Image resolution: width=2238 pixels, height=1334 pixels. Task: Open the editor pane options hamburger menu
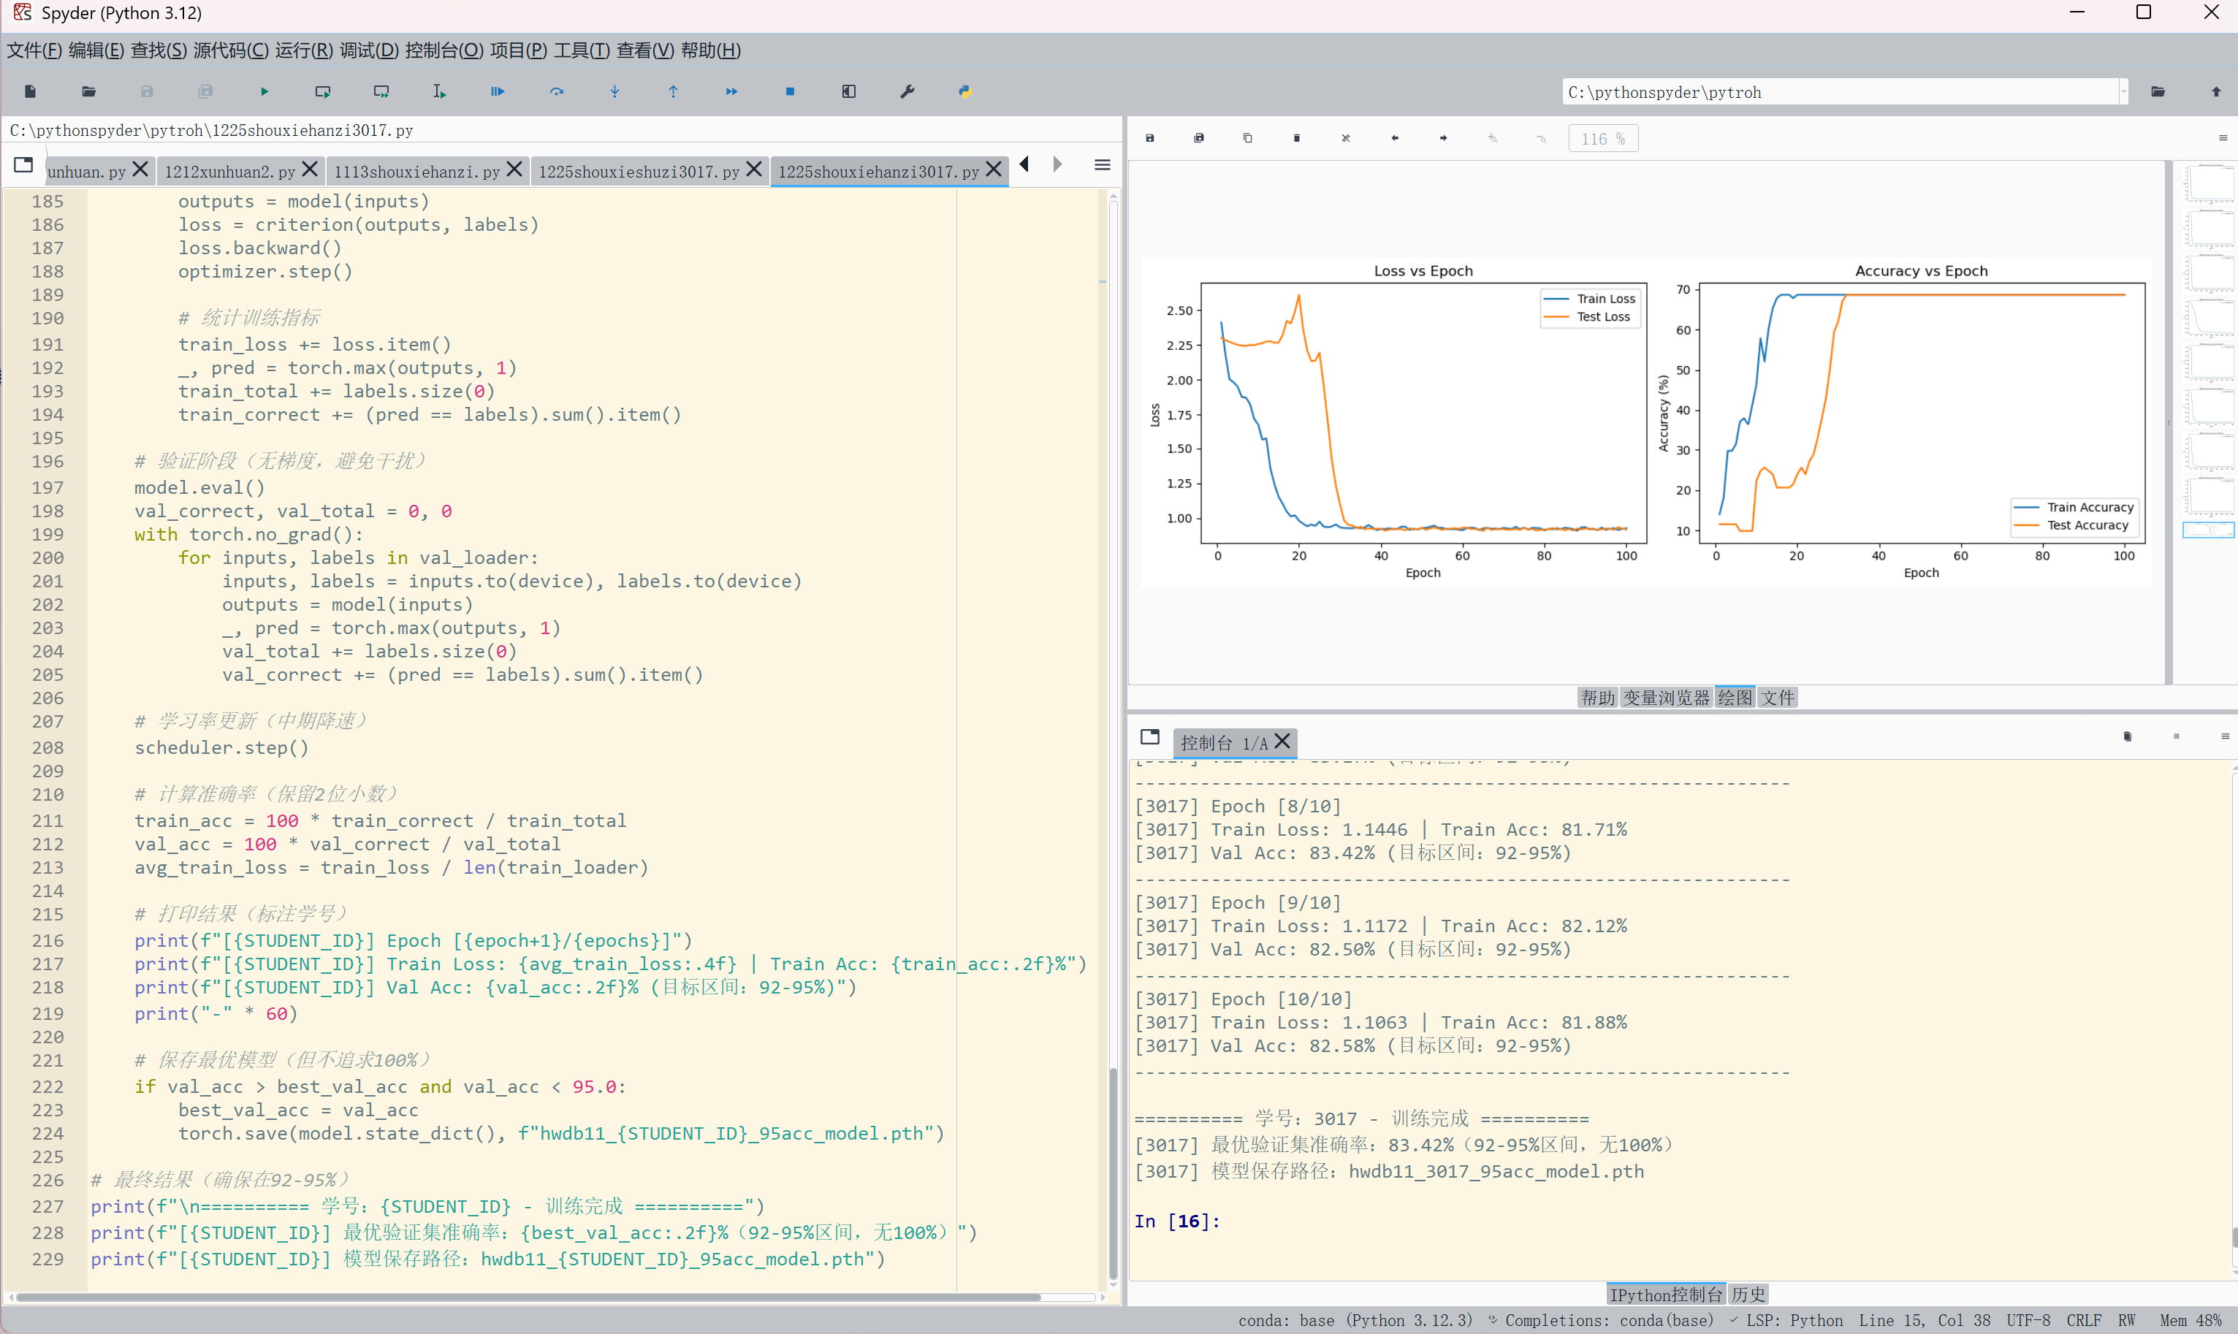click(1103, 165)
